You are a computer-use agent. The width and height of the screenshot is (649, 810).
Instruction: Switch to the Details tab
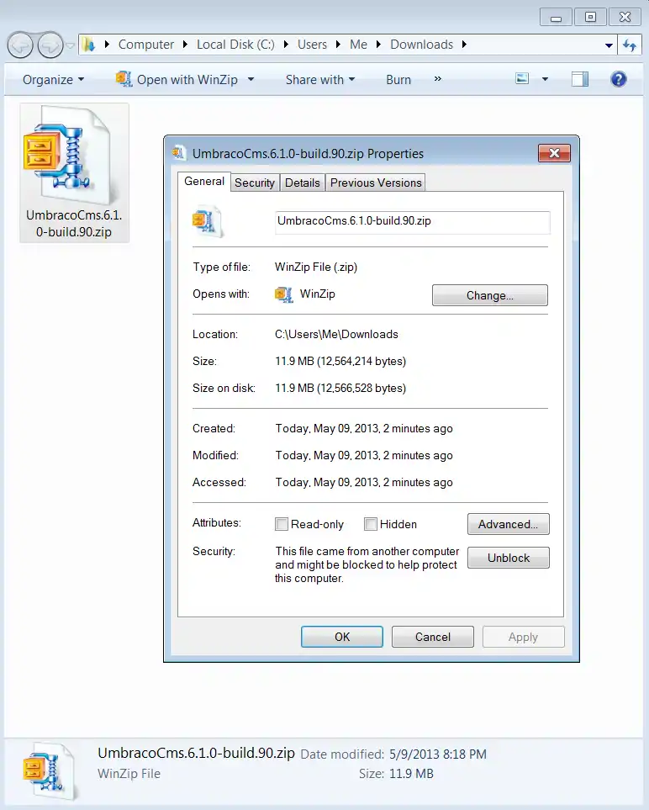click(x=303, y=183)
